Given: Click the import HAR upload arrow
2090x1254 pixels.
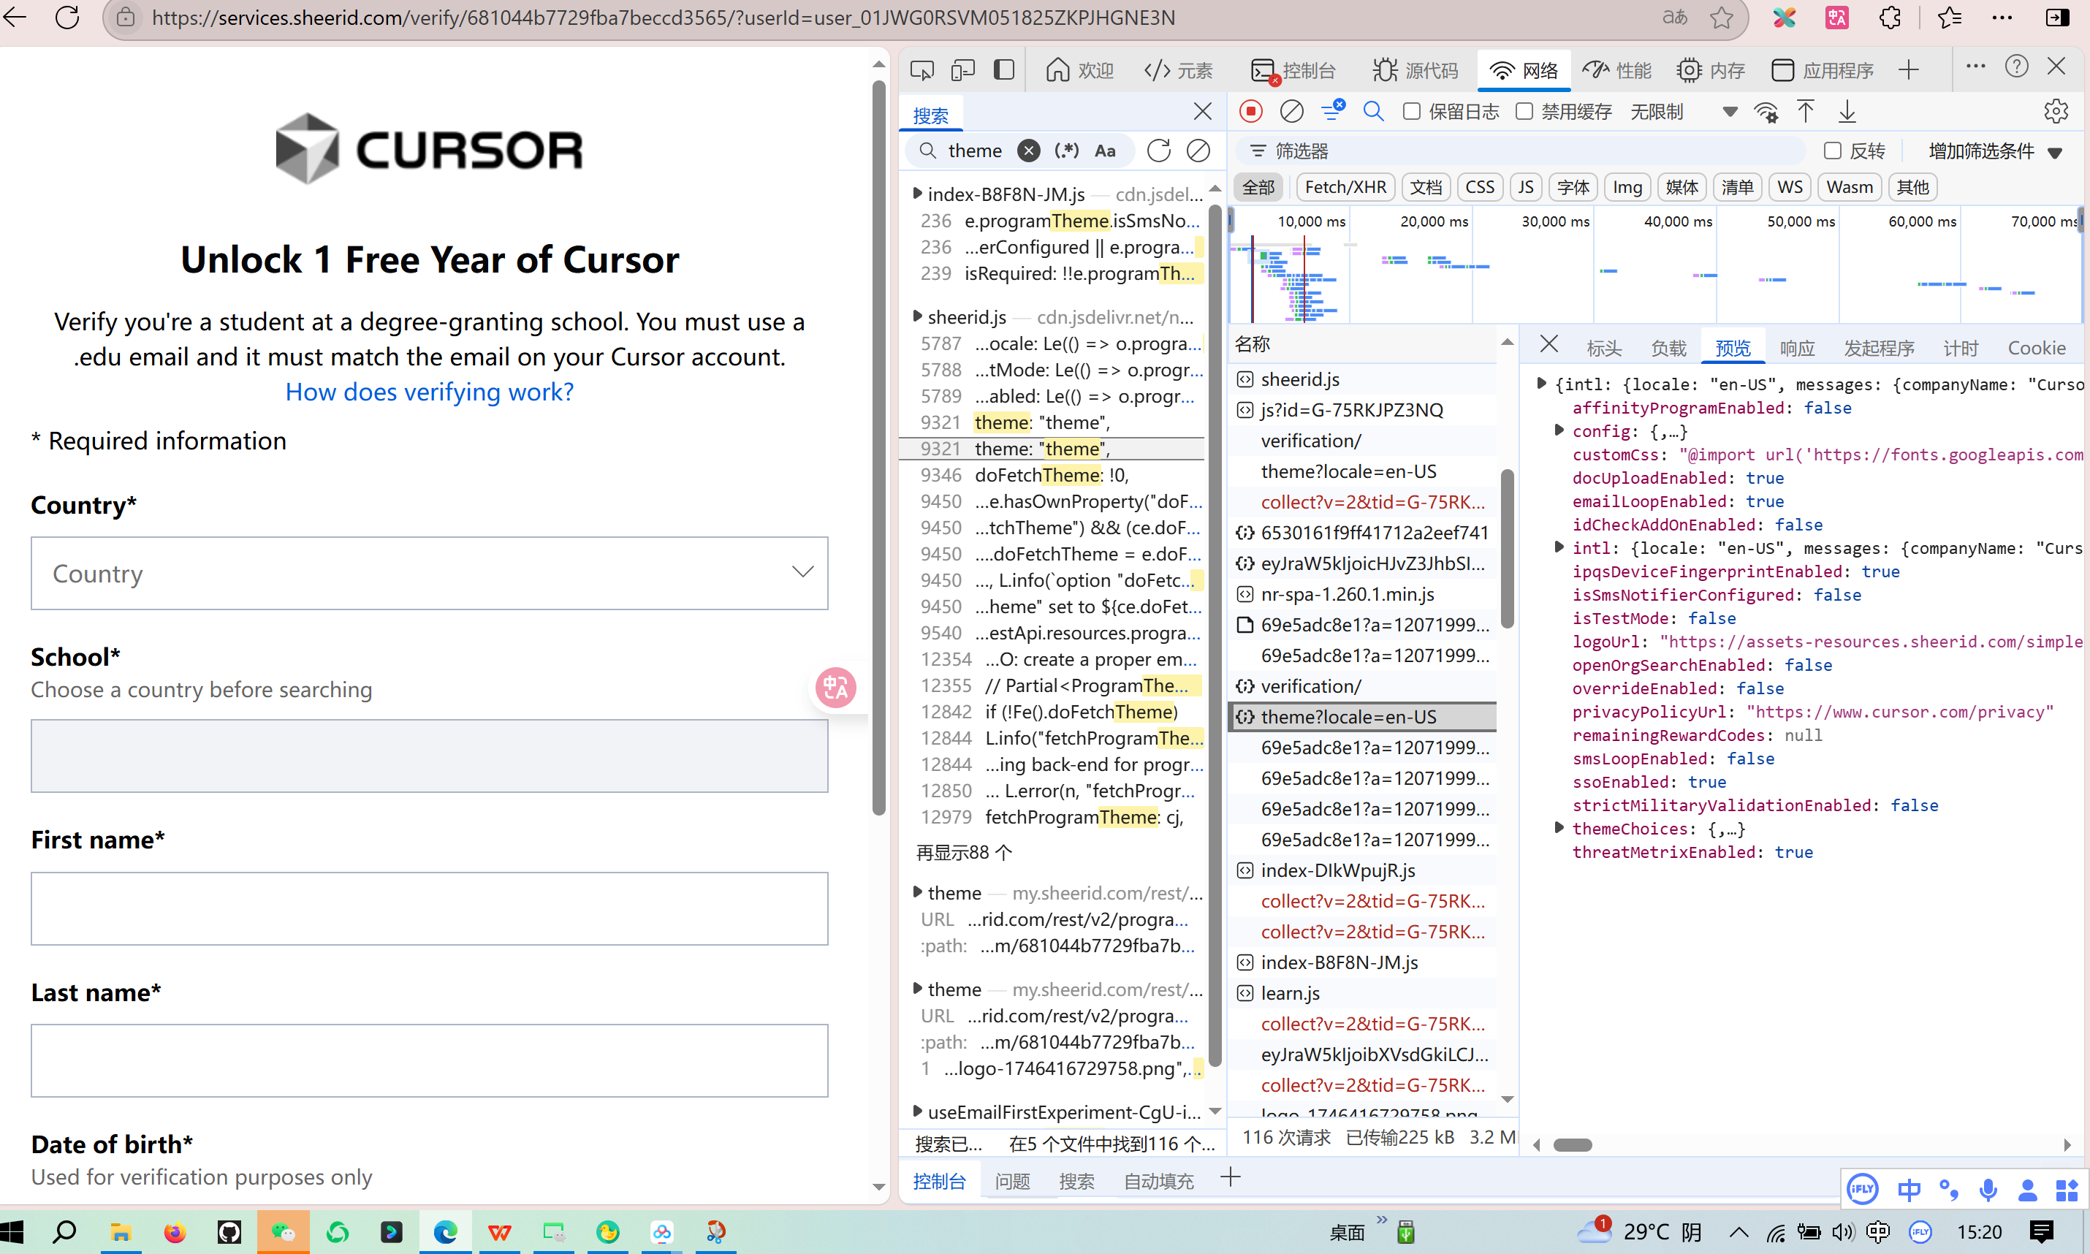Looking at the screenshot, I should (1805, 112).
